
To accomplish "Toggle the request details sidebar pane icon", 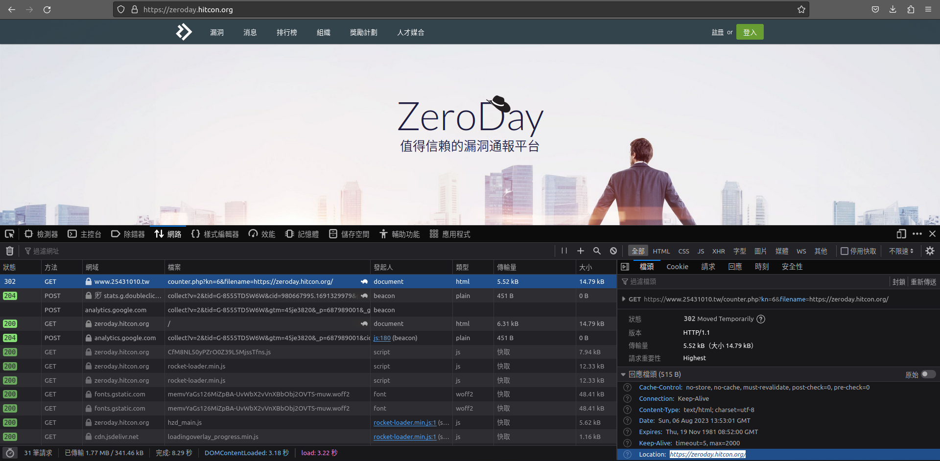I will (625, 267).
